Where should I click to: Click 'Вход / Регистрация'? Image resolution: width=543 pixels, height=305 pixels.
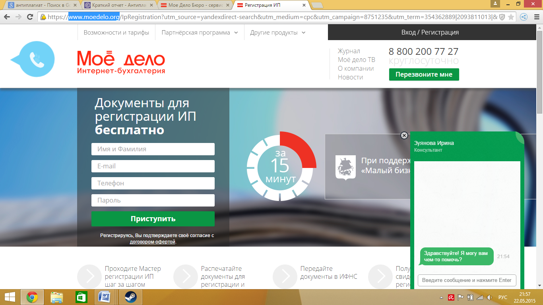(430, 32)
